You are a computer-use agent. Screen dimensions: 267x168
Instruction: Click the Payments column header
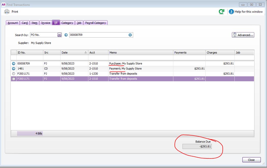click(189, 53)
